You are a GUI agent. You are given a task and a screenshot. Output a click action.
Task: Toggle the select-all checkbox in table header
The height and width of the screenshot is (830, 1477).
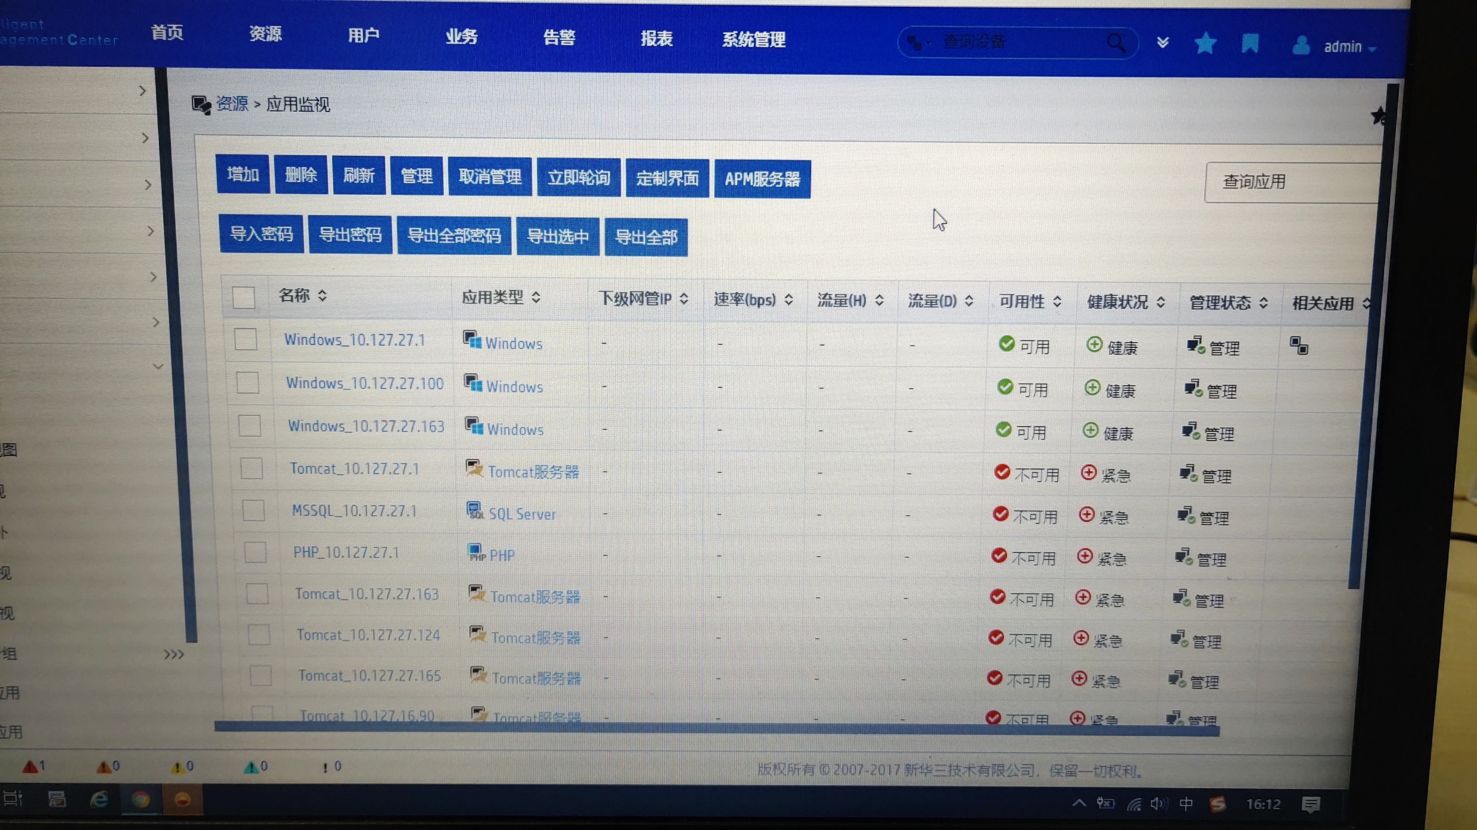point(244,298)
